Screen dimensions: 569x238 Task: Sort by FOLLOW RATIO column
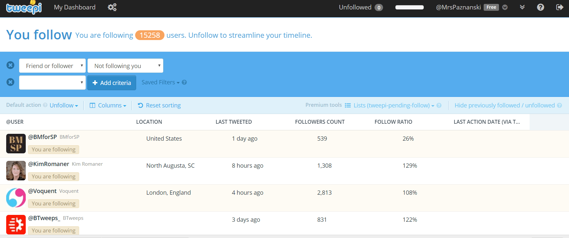393,122
